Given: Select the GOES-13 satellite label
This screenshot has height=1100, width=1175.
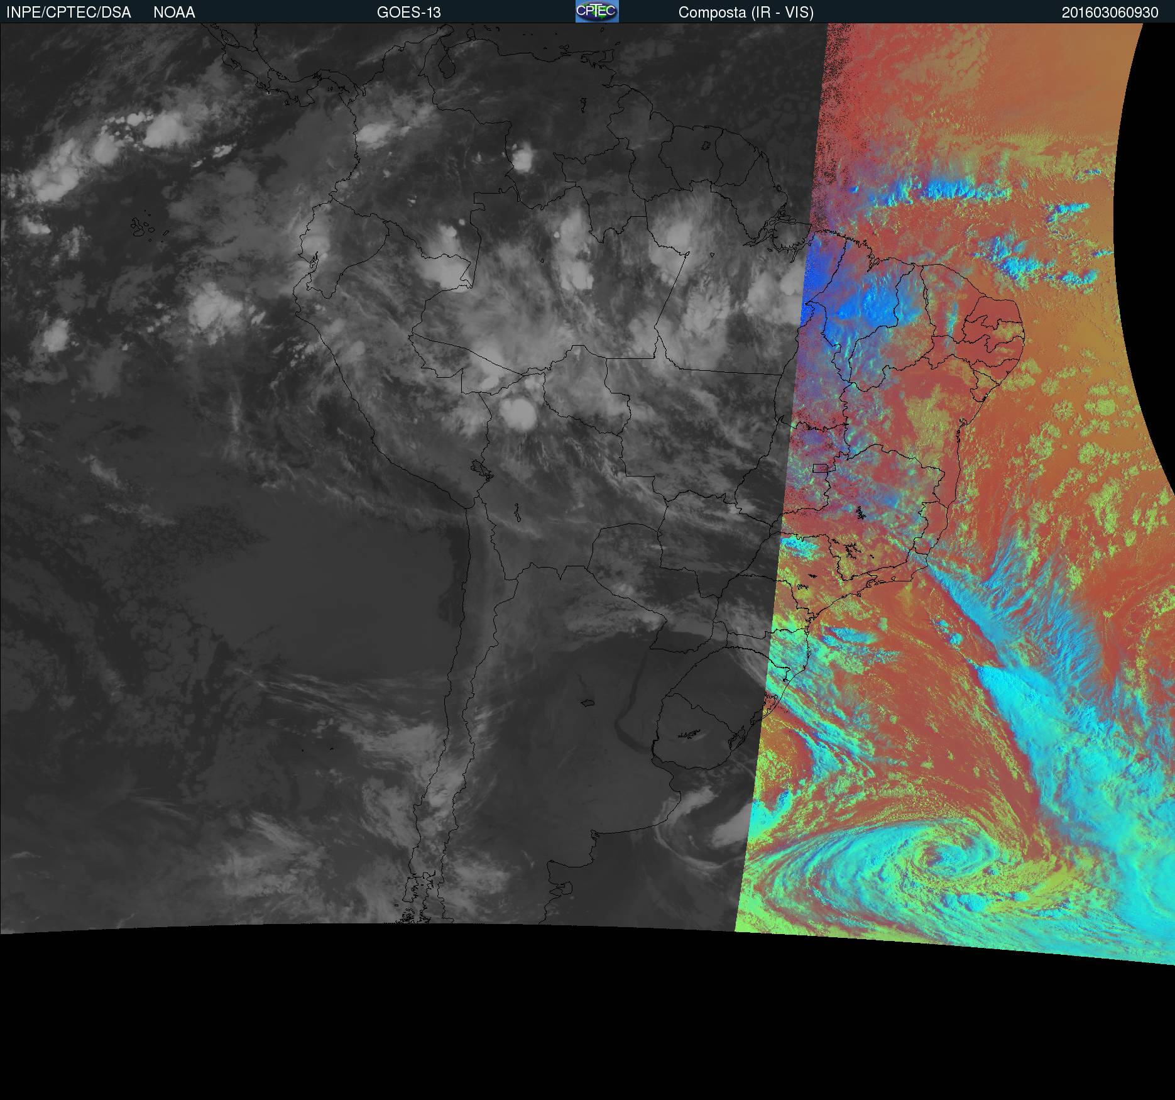Looking at the screenshot, I should tap(408, 13).
